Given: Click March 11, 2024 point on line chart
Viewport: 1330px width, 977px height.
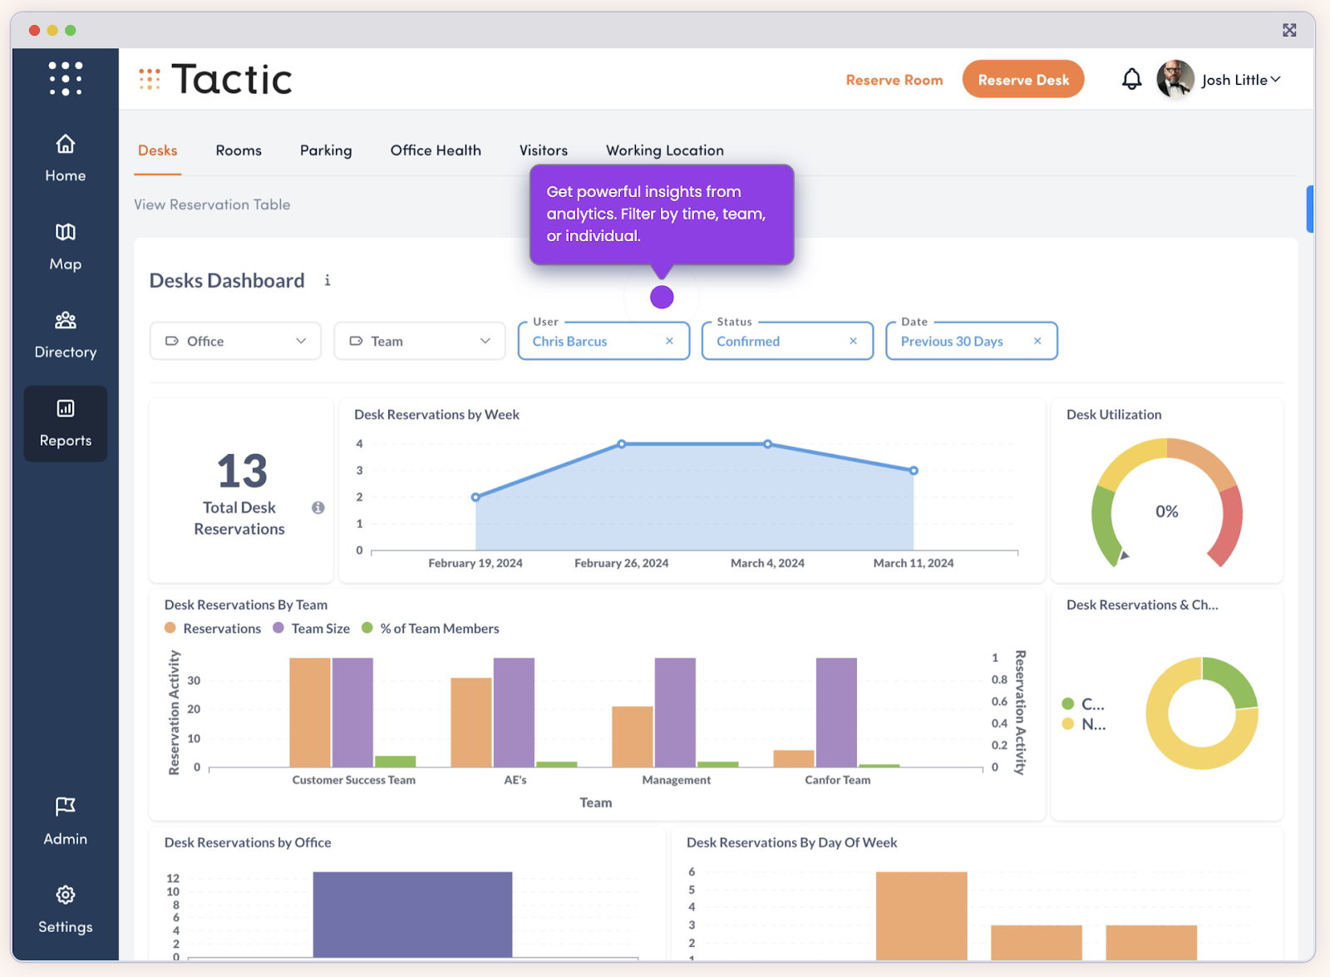Looking at the screenshot, I should click(x=914, y=471).
